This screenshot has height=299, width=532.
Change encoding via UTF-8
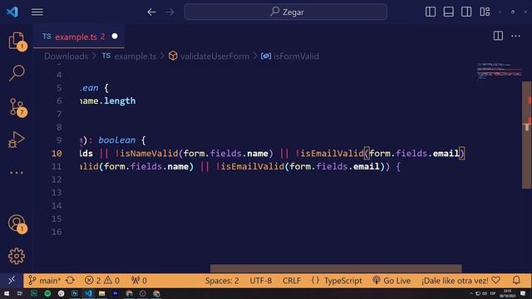click(x=261, y=281)
